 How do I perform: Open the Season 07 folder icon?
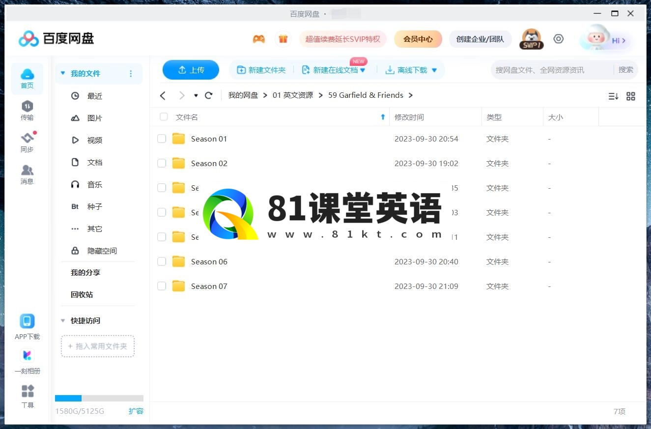click(178, 286)
